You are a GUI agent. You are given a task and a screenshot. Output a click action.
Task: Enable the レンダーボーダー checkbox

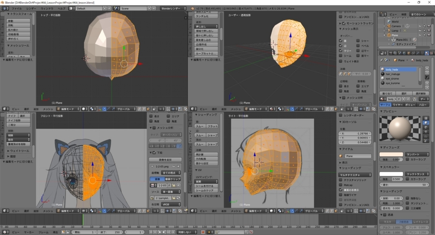pyautogui.click(x=341, y=115)
